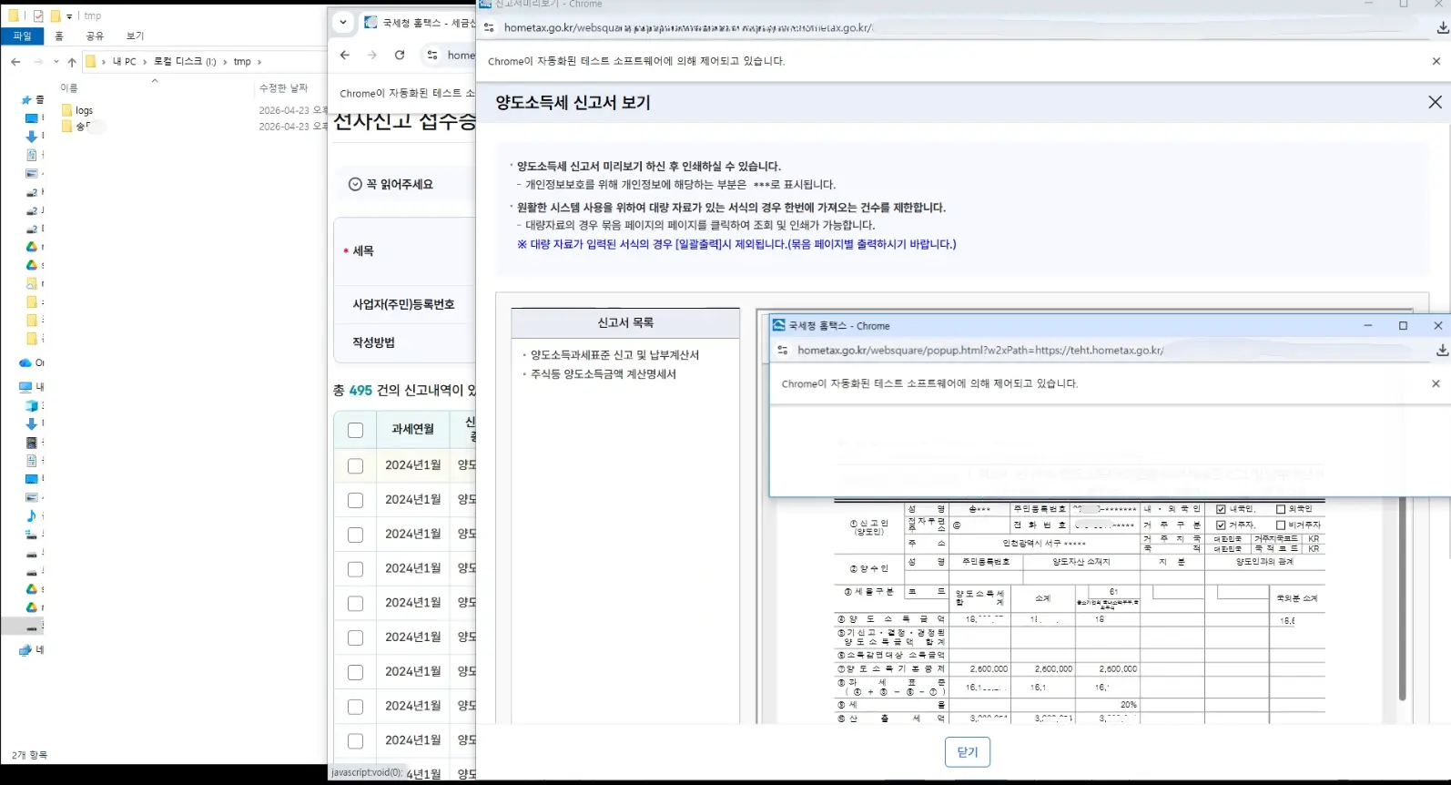
Task: Click the 495 filing count link
Action: click(x=360, y=390)
